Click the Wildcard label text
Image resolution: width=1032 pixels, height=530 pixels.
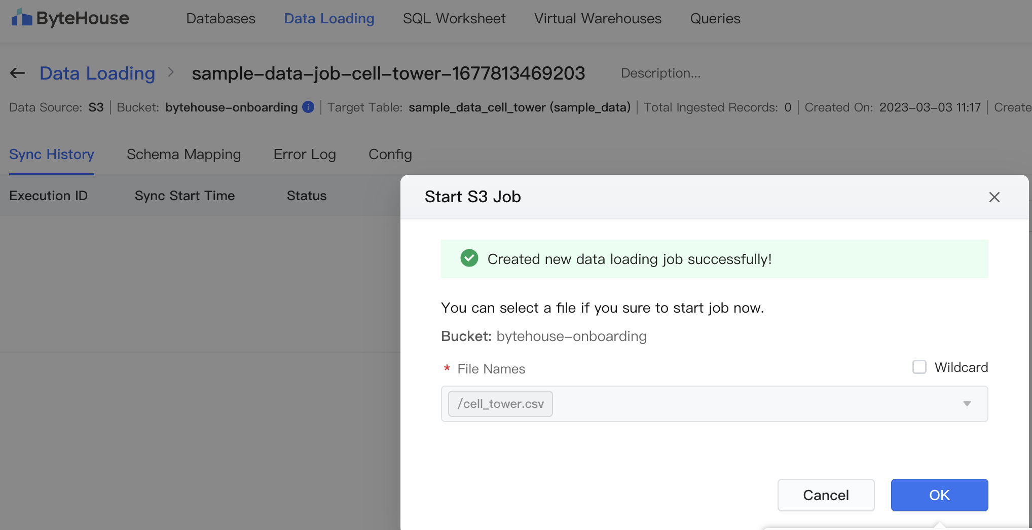pyautogui.click(x=961, y=367)
